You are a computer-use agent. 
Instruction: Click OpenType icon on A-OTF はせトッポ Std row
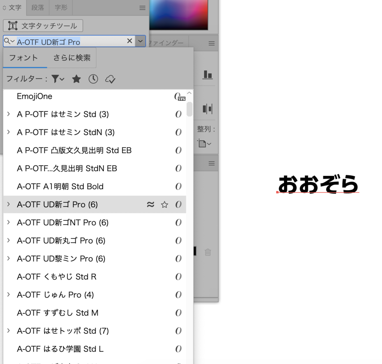[x=178, y=331]
